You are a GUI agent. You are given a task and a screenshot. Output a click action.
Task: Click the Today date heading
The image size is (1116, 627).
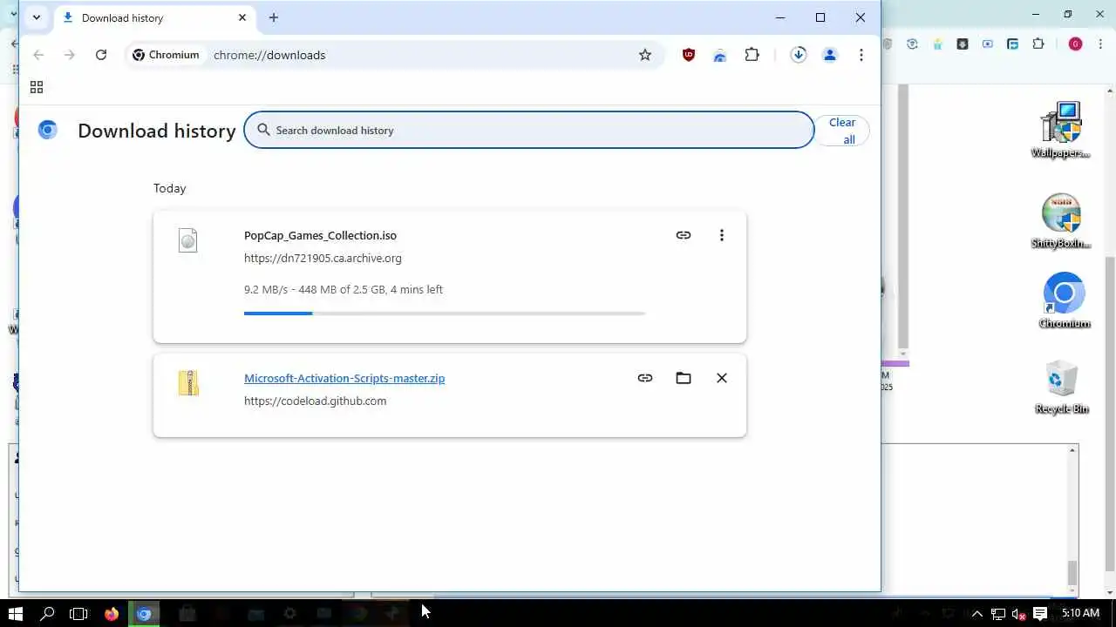click(x=170, y=188)
